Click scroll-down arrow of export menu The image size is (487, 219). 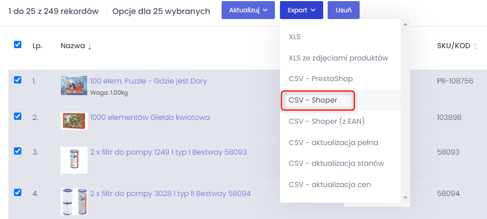405,197
